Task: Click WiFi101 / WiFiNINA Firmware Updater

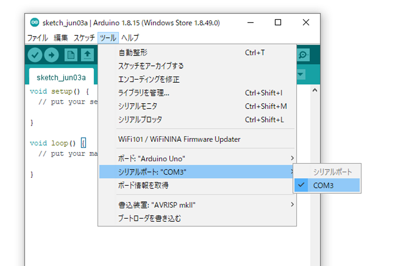Action: (179, 139)
